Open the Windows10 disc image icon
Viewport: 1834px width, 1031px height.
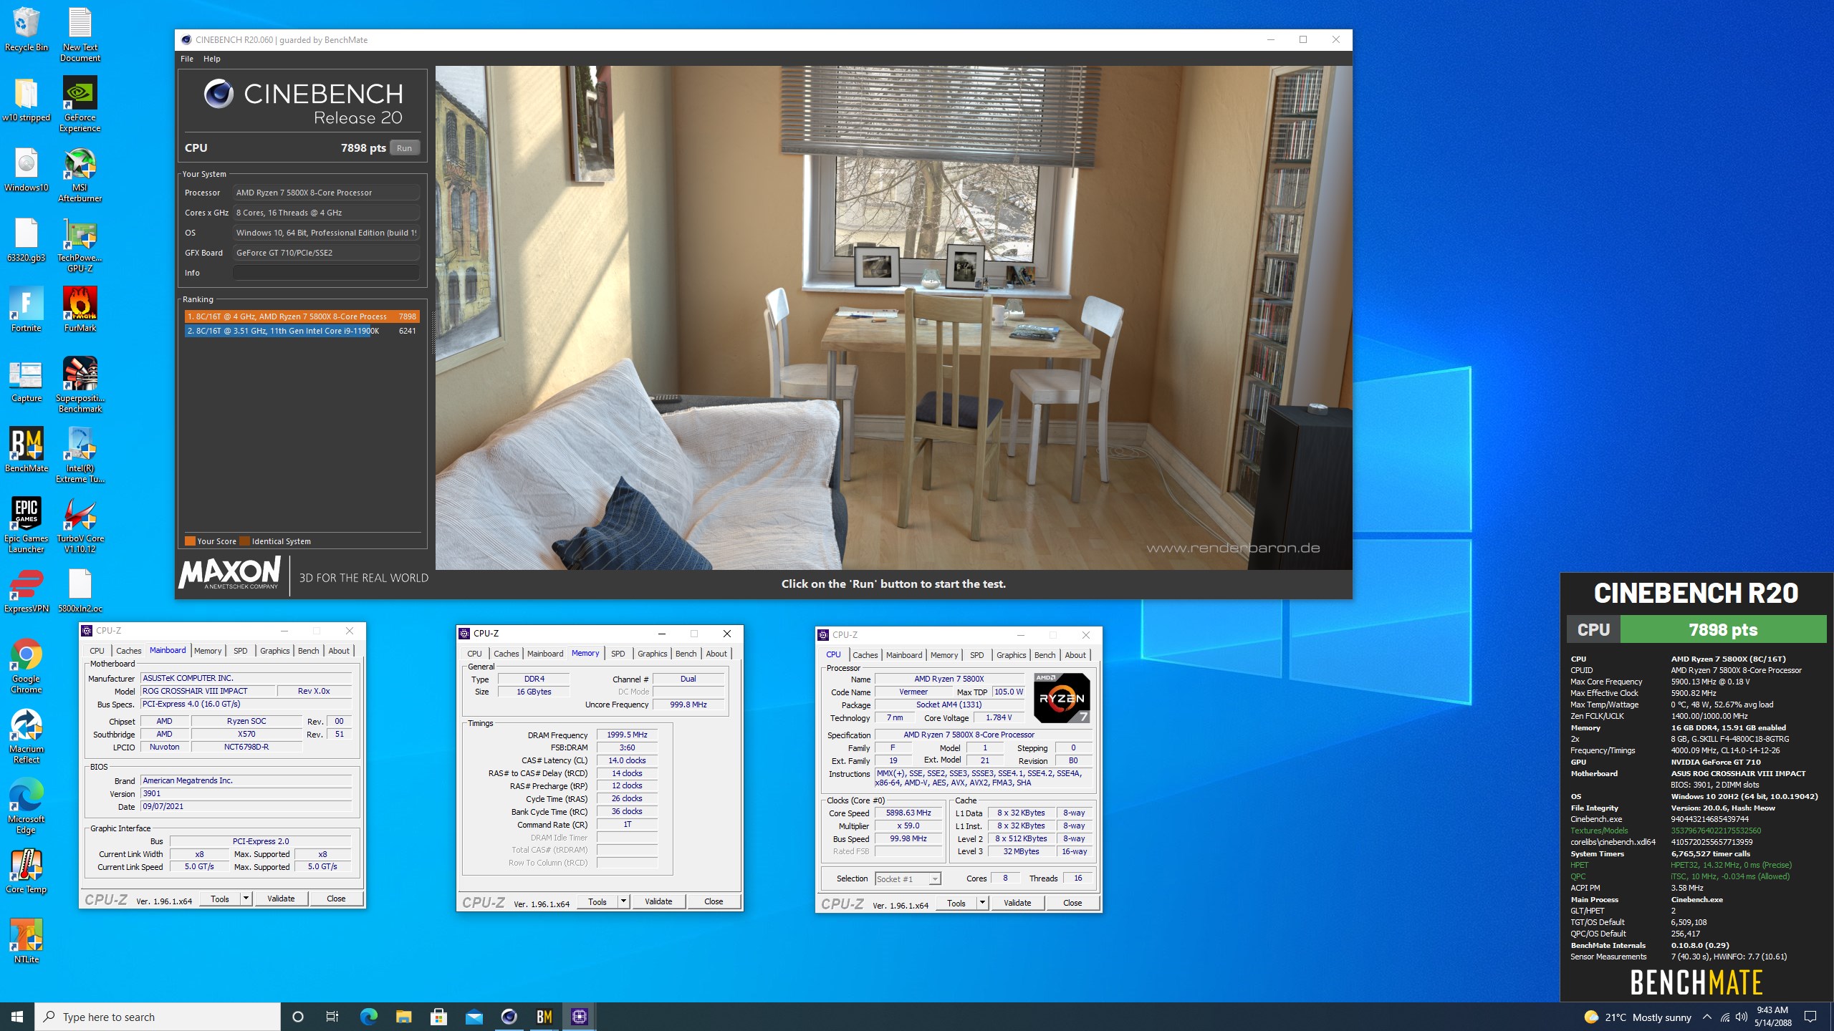(x=26, y=170)
